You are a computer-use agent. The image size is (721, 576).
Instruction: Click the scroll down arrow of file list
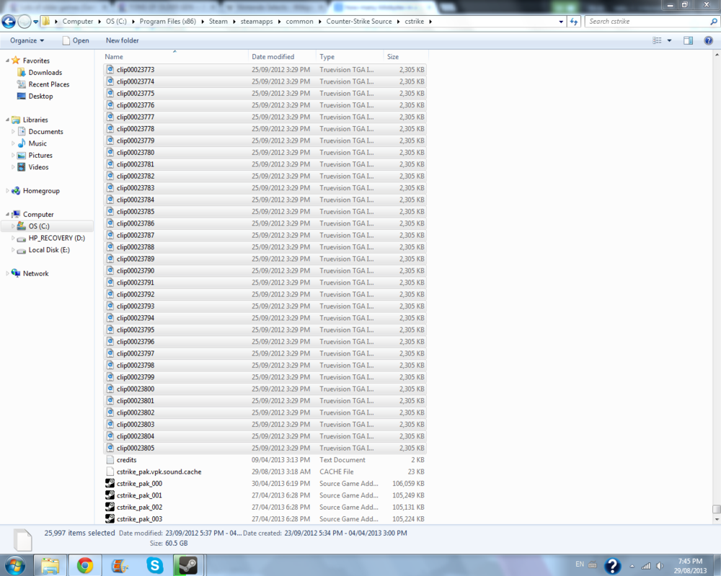coord(717,520)
